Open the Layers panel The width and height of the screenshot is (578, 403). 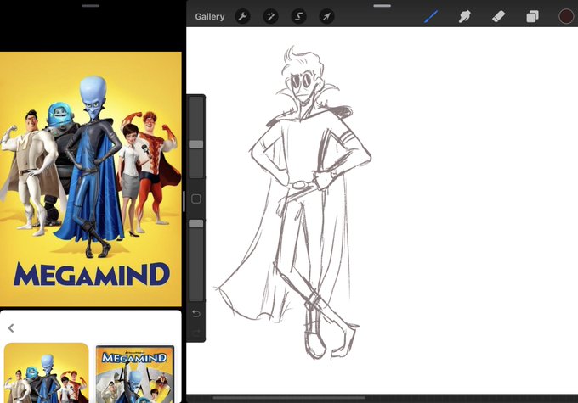click(x=532, y=17)
